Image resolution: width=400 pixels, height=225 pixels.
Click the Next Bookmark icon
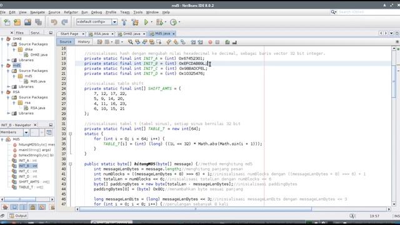point(176,42)
